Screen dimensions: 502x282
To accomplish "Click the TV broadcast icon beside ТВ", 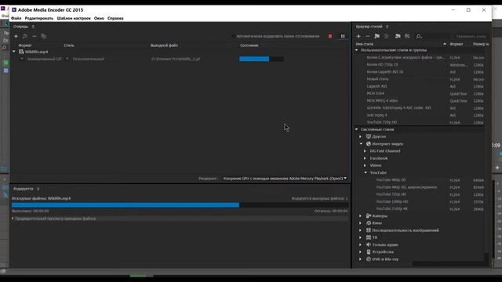I will (x=369, y=237).
